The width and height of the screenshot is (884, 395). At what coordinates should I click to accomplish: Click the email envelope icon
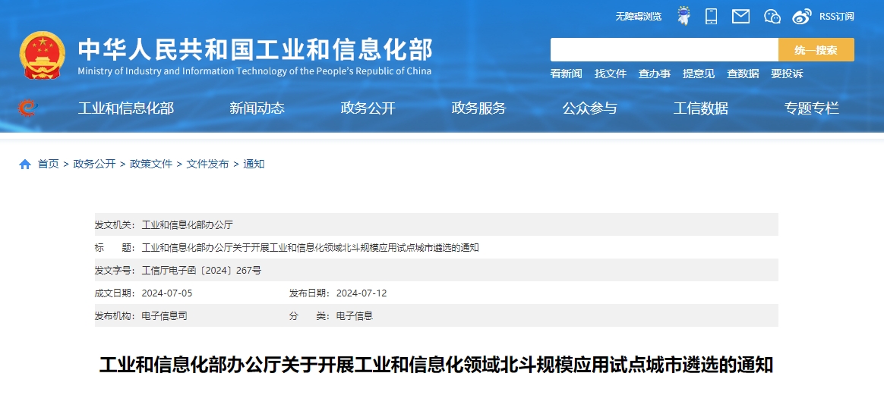tap(740, 17)
